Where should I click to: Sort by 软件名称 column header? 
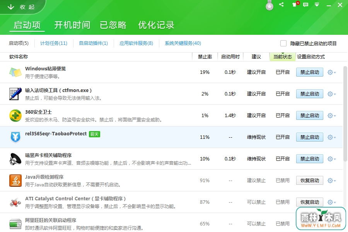pos(19,57)
